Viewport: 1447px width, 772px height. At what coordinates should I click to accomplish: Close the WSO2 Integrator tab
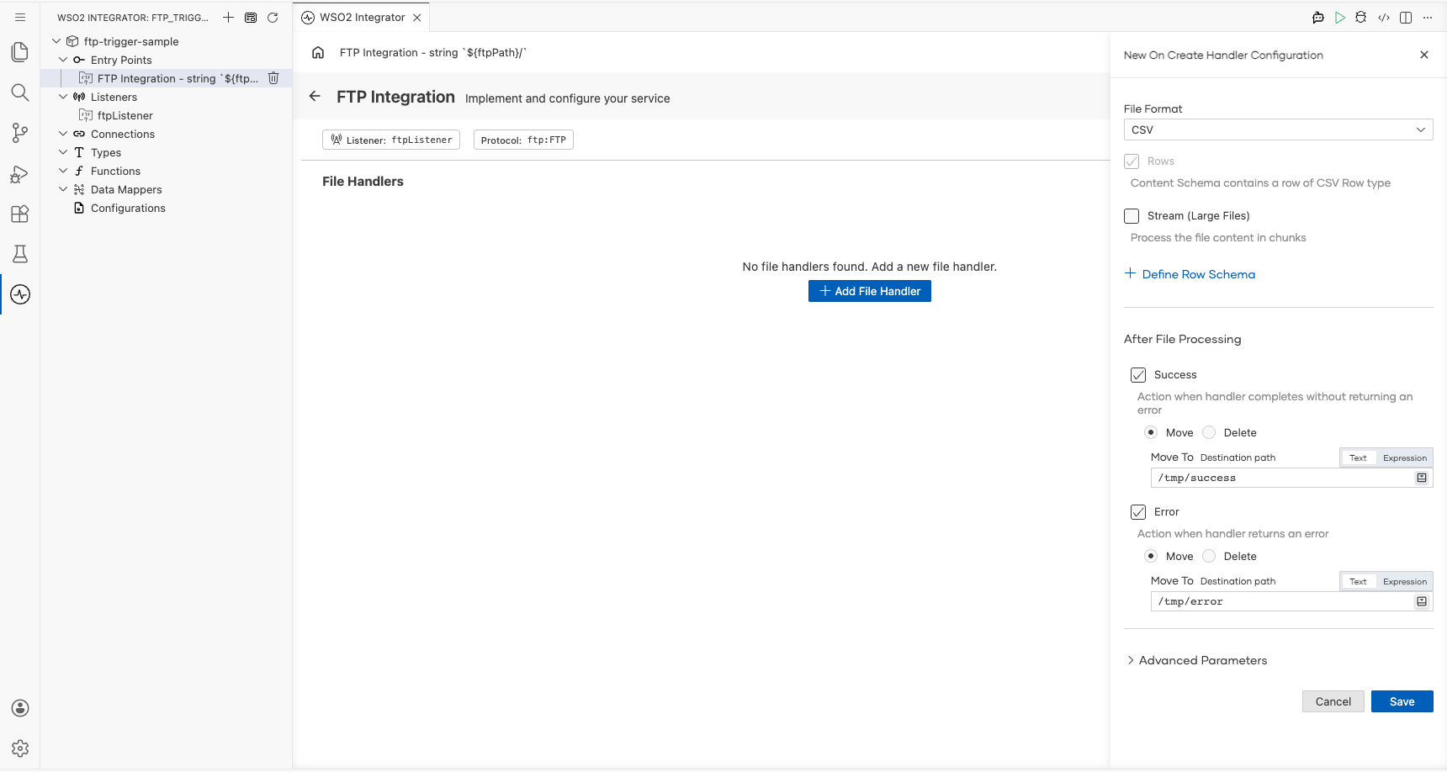point(417,17)
